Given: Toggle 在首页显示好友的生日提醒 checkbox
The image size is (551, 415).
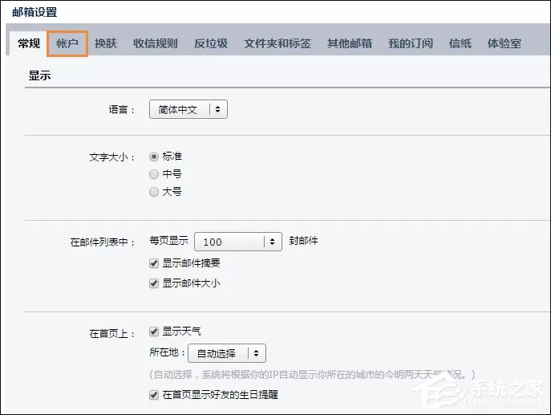Looking at the screenshot, I should point(154,395).
